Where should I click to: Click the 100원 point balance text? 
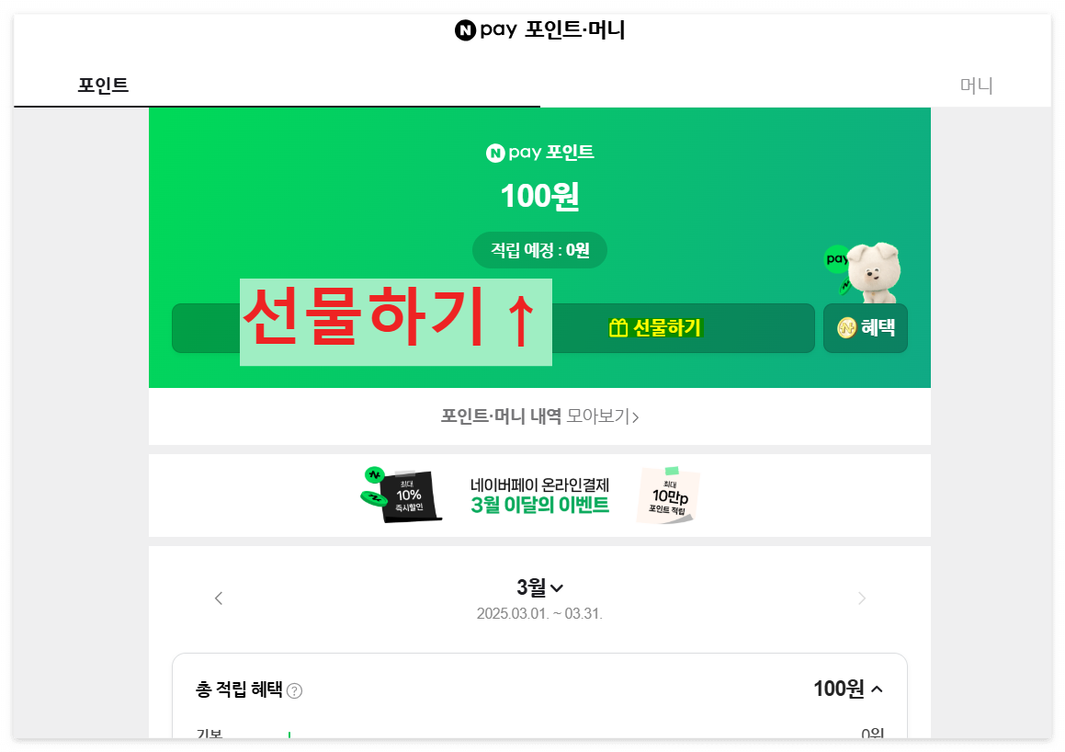[x=540, y=197]
